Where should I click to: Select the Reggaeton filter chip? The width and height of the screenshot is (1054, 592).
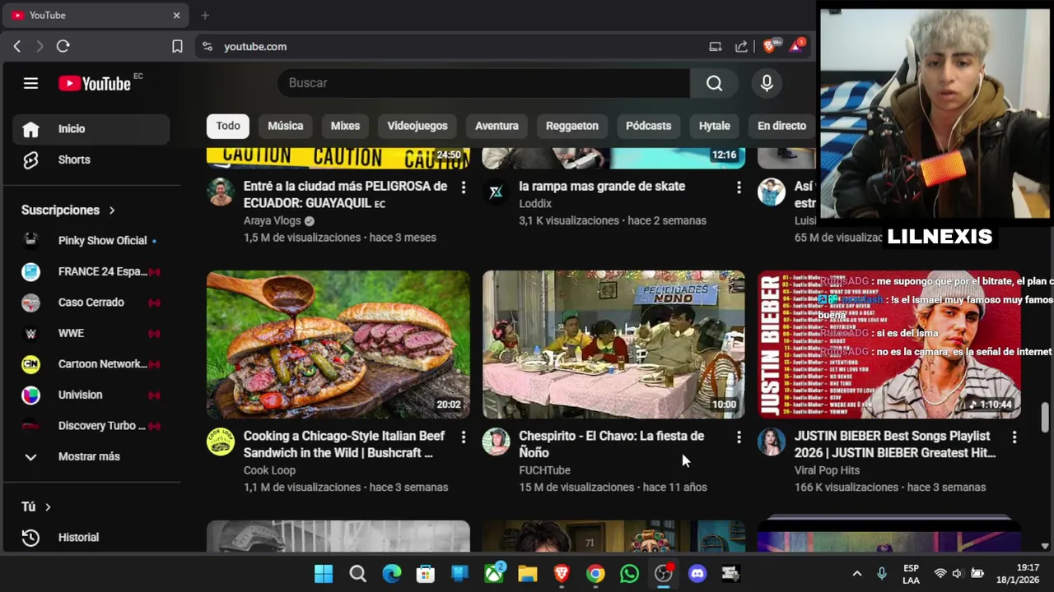coord(572,126)
